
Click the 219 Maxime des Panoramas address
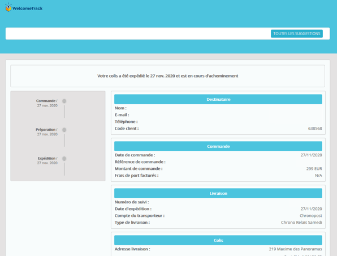pos(295,249)
